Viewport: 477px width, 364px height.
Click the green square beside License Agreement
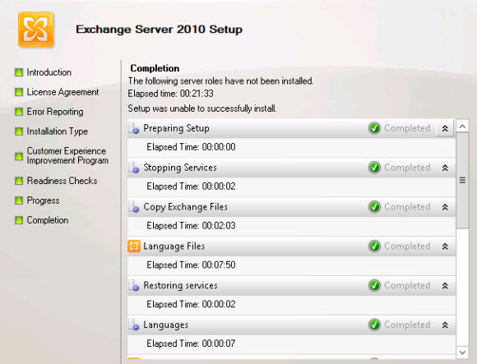(x=19, y=92)
